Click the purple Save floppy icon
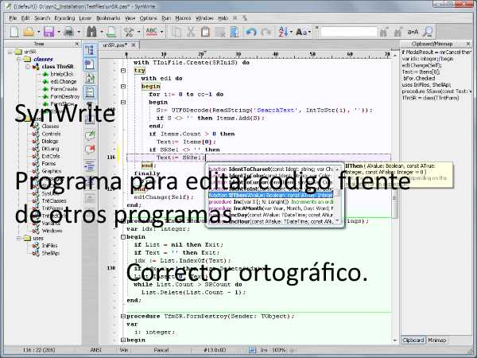 click(48, 32)
